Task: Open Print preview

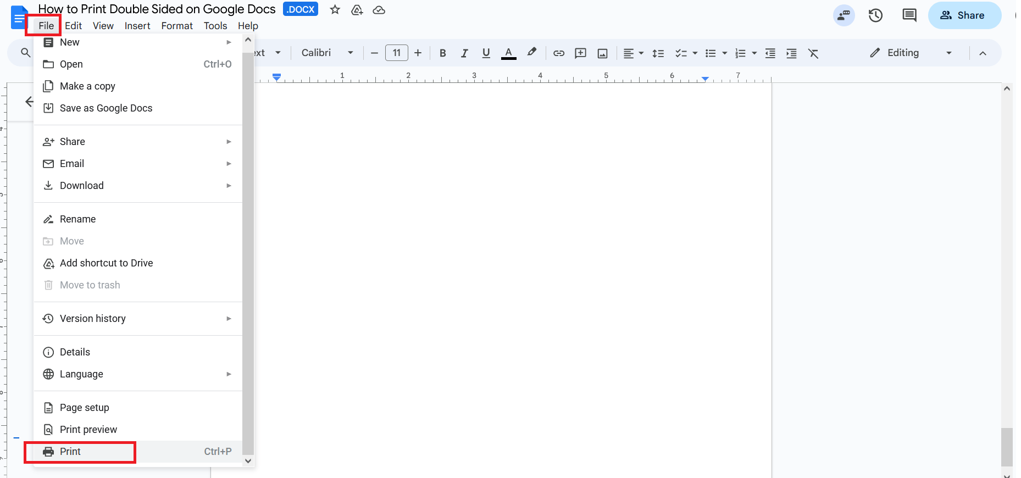Action: click(x=138, y=430)
